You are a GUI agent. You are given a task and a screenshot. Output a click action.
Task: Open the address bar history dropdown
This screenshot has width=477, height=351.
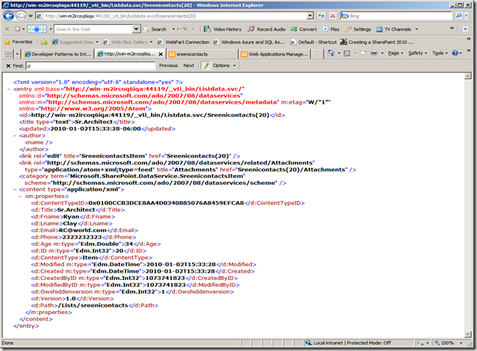point(310,16)
